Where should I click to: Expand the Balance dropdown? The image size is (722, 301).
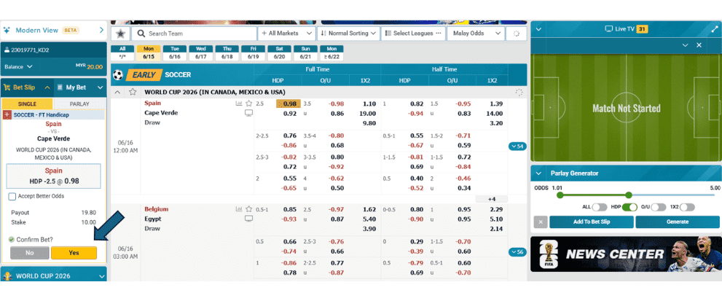18,67
